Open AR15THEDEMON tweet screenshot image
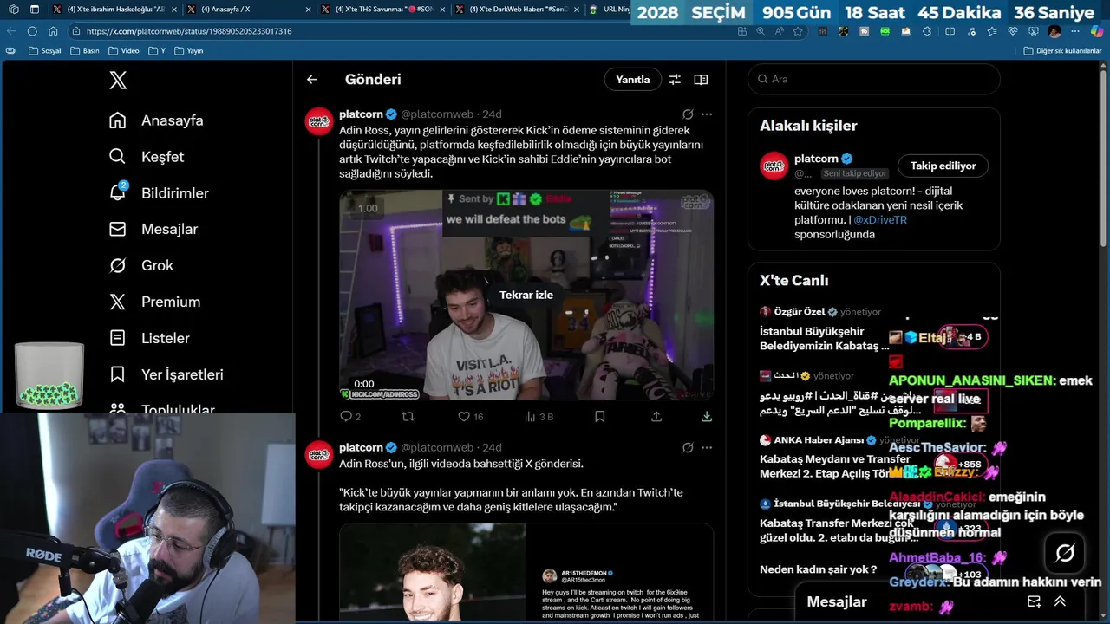 click(619, 572)
